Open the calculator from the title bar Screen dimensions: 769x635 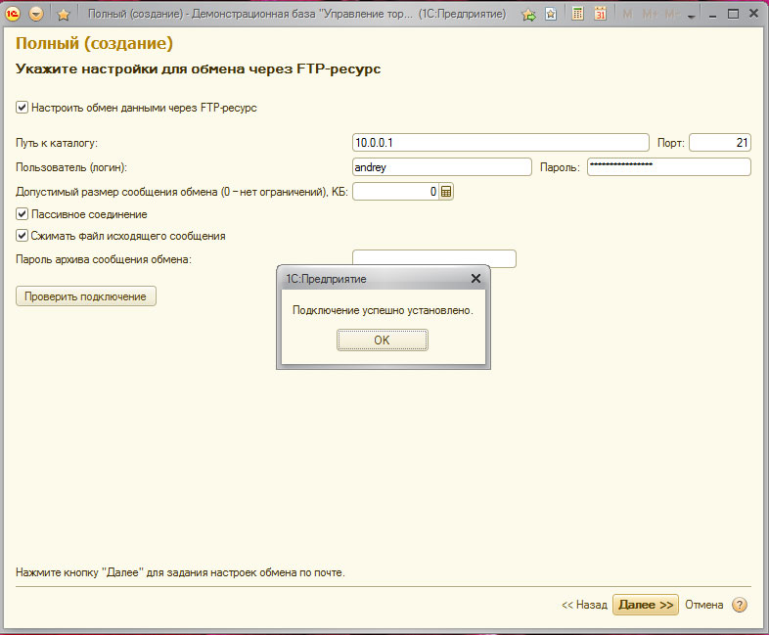[578, 15]
